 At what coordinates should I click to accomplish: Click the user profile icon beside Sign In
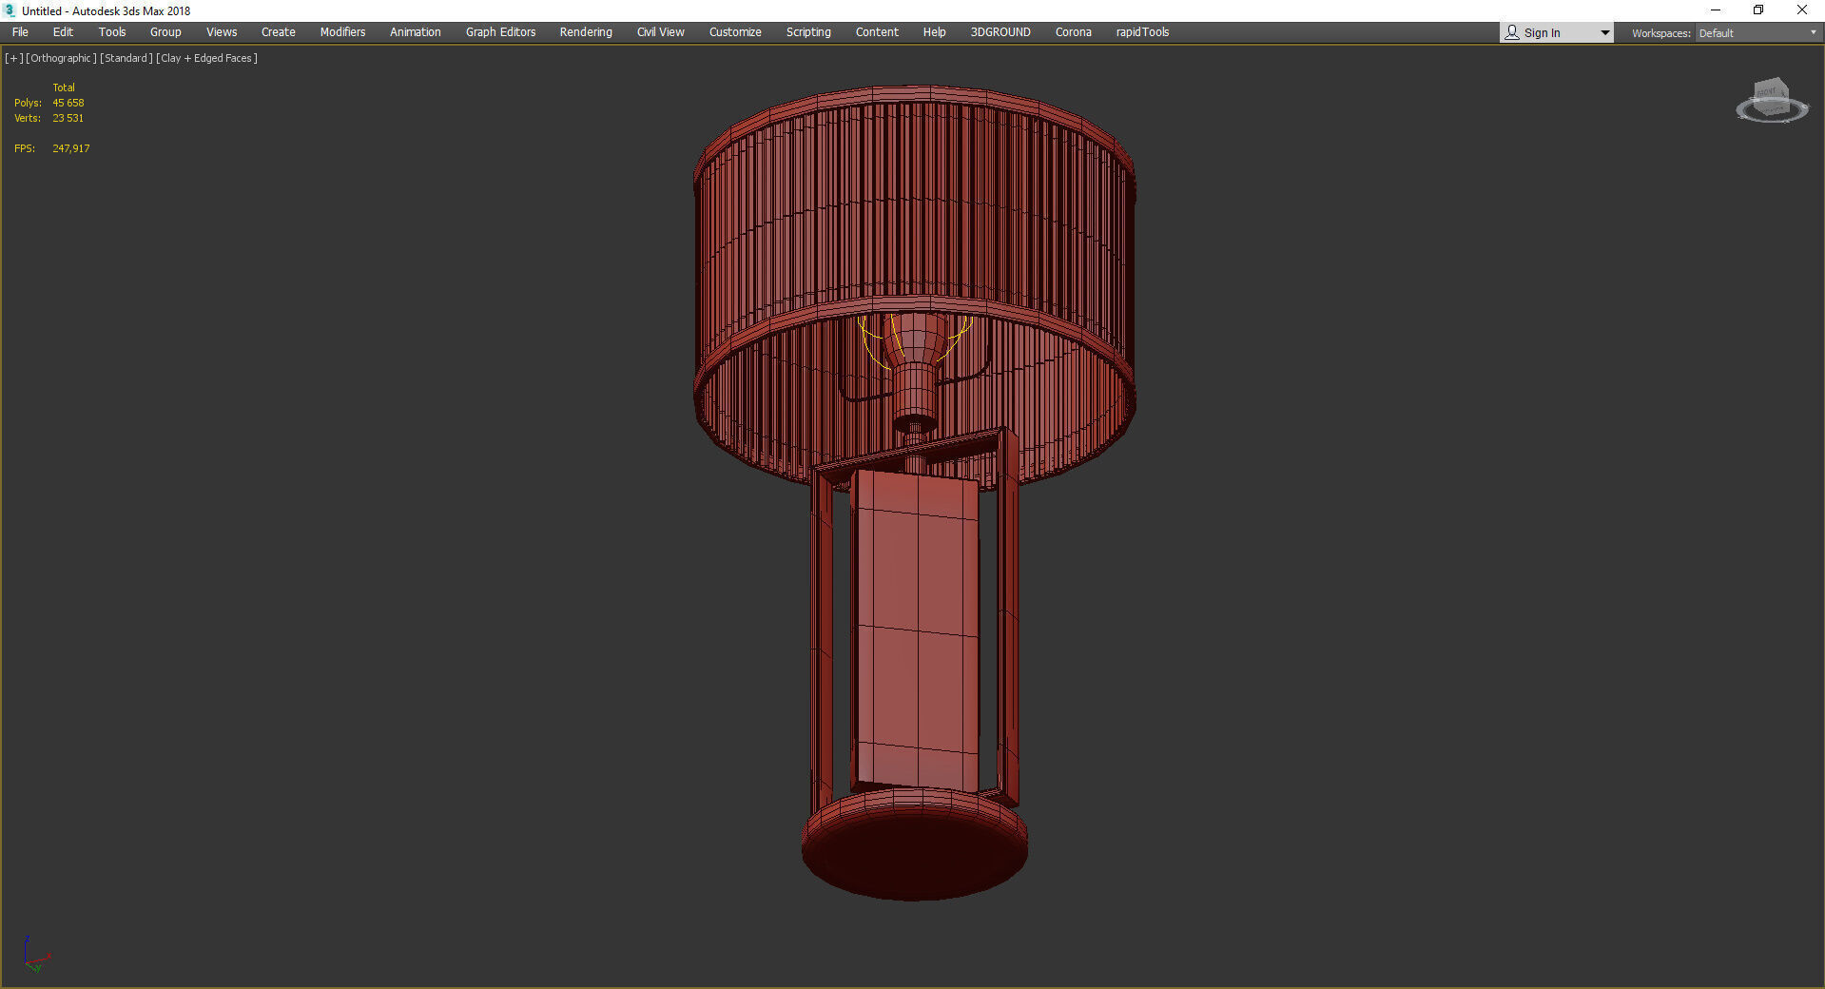click(1512, 32)
